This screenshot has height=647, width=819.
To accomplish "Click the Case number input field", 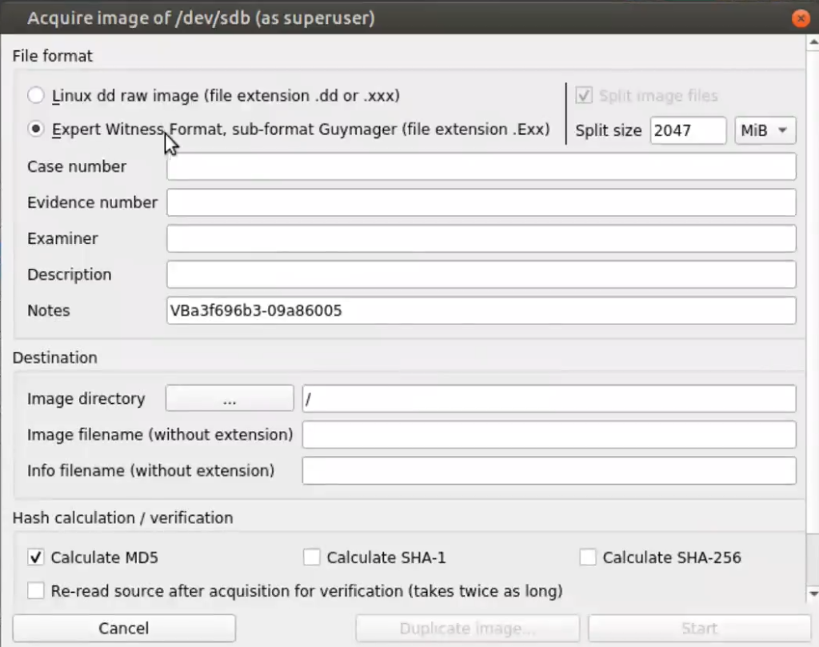I will 481,167.
